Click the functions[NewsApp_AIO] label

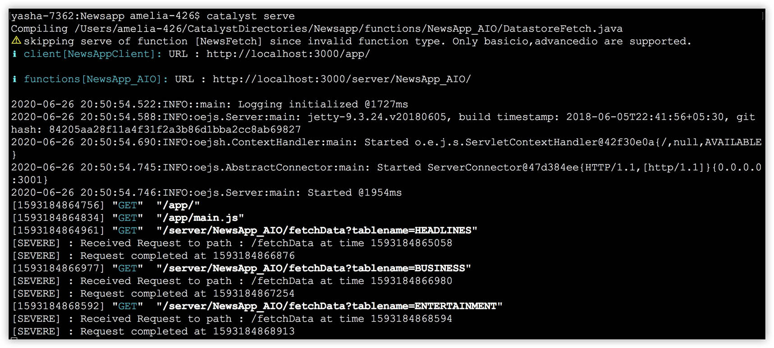96,79
